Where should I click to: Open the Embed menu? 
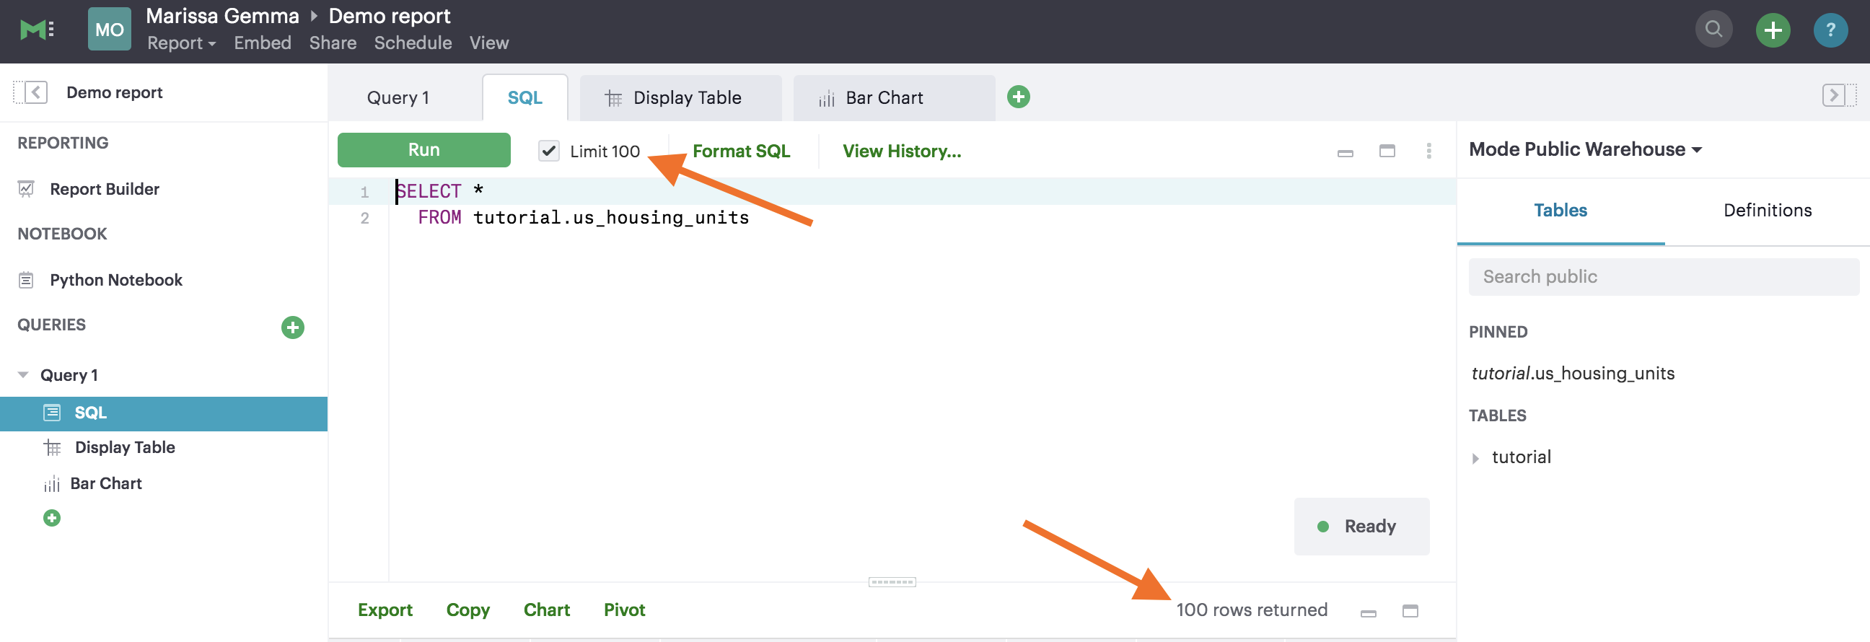point(262,43)
